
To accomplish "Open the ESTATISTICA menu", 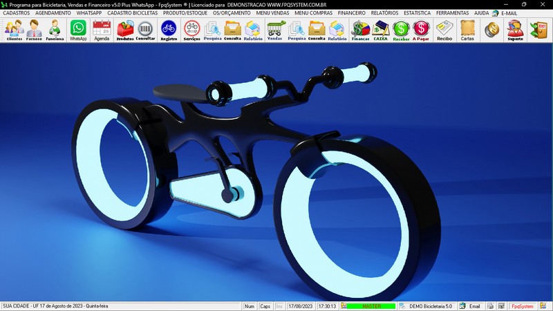I will (418, 13).
